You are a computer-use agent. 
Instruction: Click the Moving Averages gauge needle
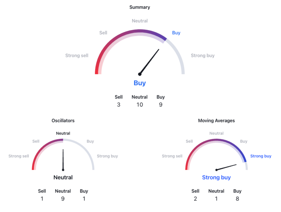pos(226,167)
